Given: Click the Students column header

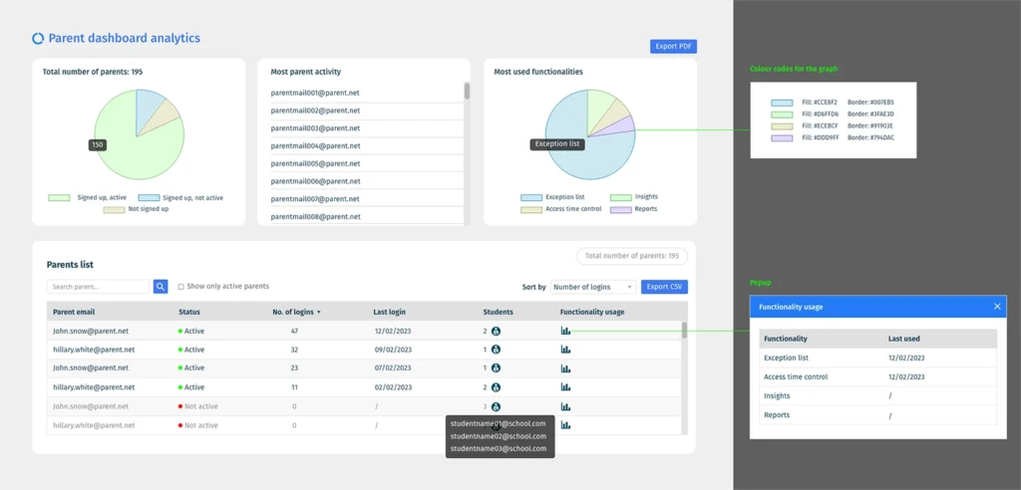Looking at the screenshot, I should pyautogui.click(x=499, y=312).
